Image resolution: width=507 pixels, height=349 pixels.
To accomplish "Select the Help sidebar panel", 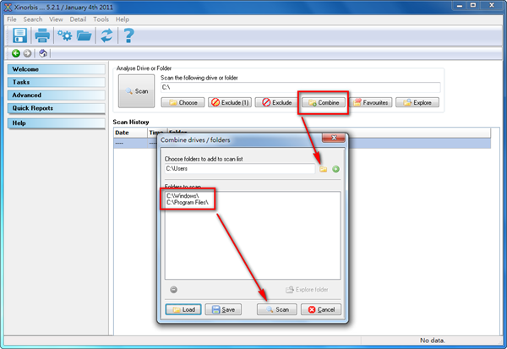I will (x=57, y=123).
